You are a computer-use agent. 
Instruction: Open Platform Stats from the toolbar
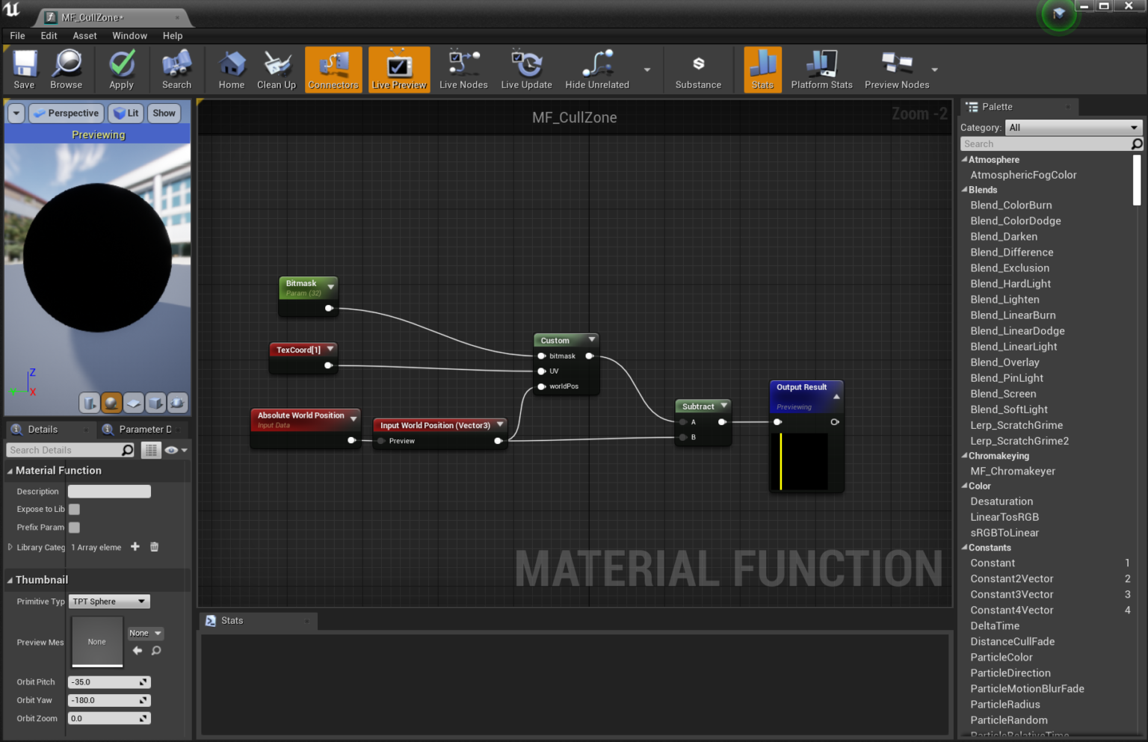coord(821,69)
